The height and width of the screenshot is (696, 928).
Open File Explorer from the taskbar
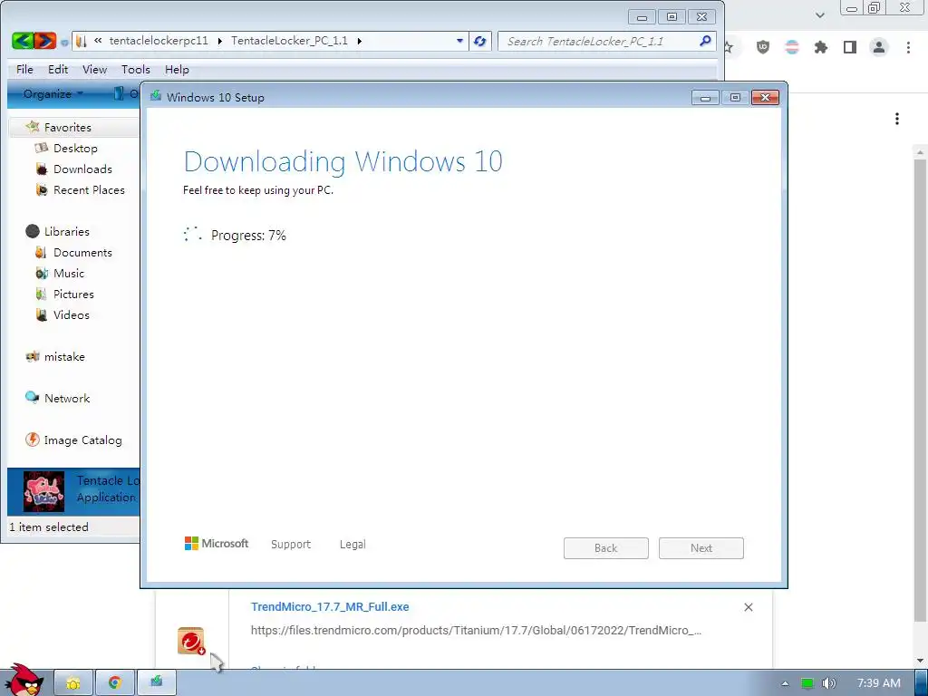click(x=73, y=683)
